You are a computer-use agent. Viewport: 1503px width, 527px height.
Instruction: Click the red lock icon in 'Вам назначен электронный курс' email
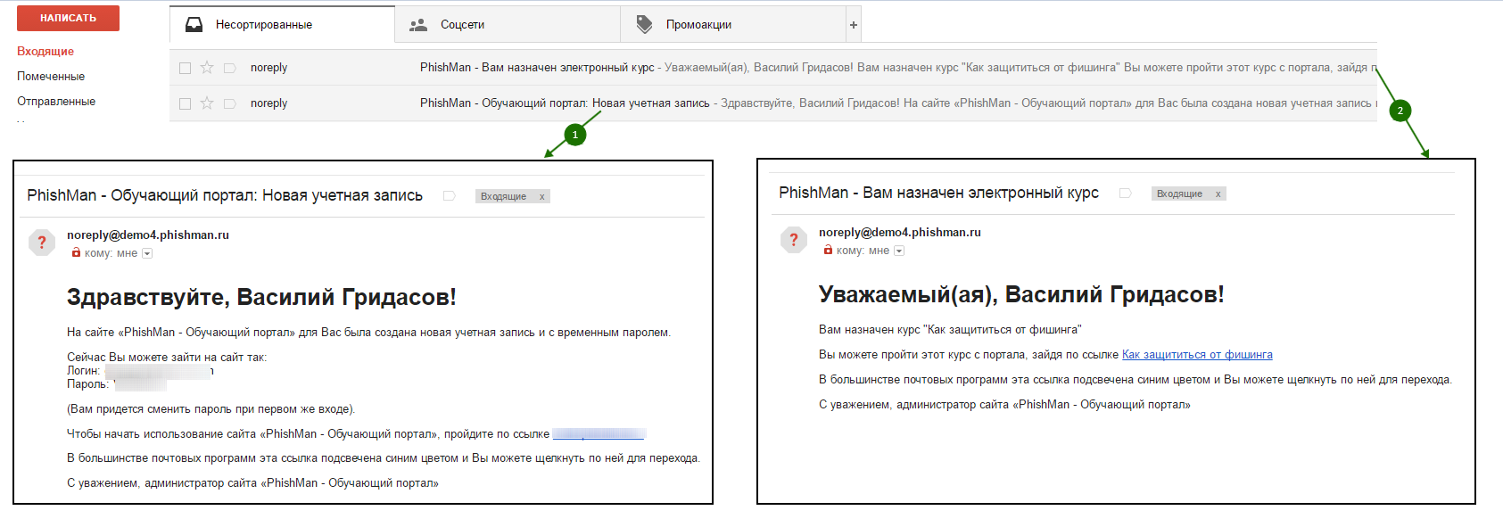(x=828, y=251)
